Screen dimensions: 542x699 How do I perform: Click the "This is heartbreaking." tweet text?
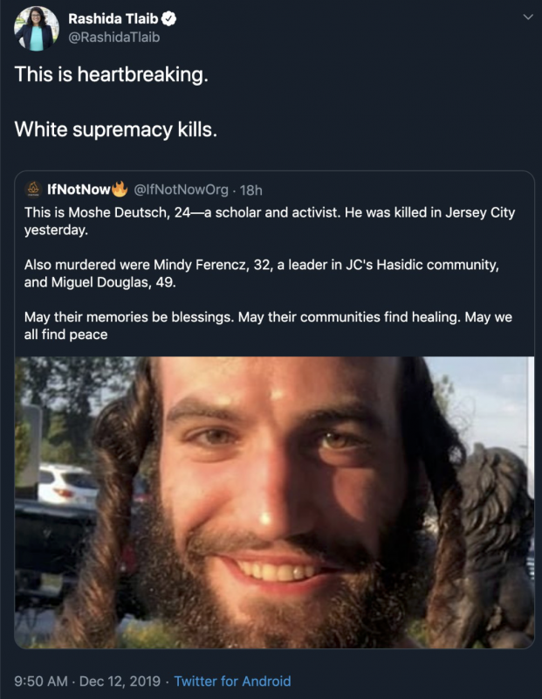pos(112,74)
